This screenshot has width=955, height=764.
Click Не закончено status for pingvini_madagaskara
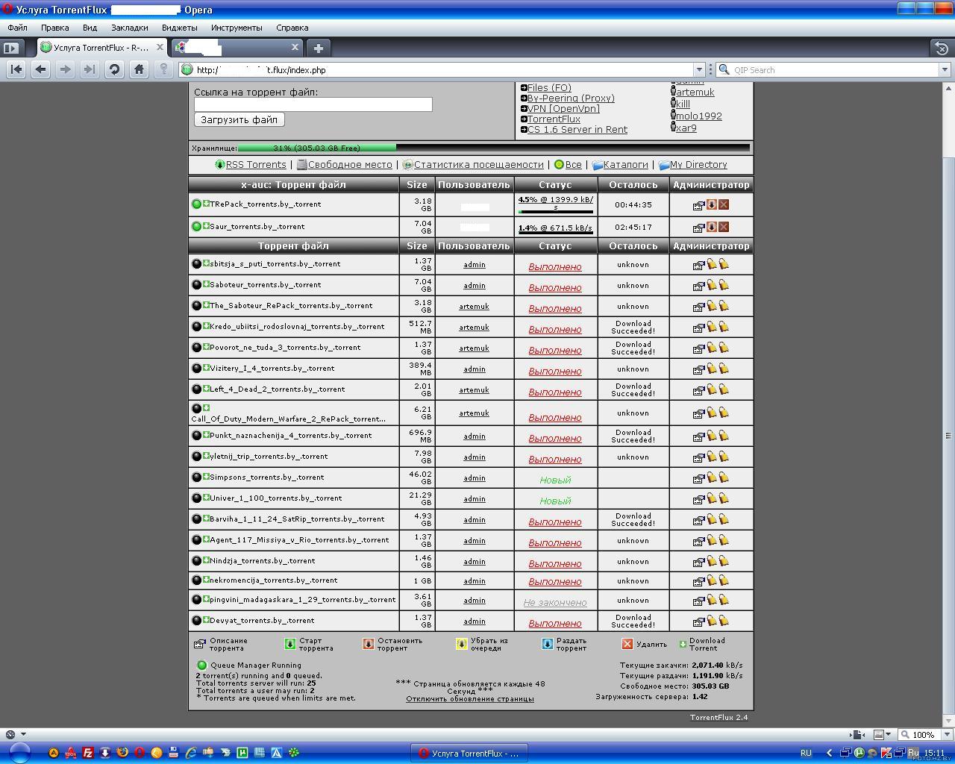pos(555,602)
